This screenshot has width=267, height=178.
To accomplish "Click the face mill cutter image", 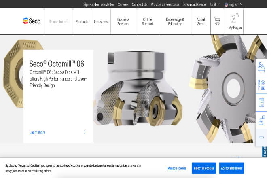I will tap(138, 89).
